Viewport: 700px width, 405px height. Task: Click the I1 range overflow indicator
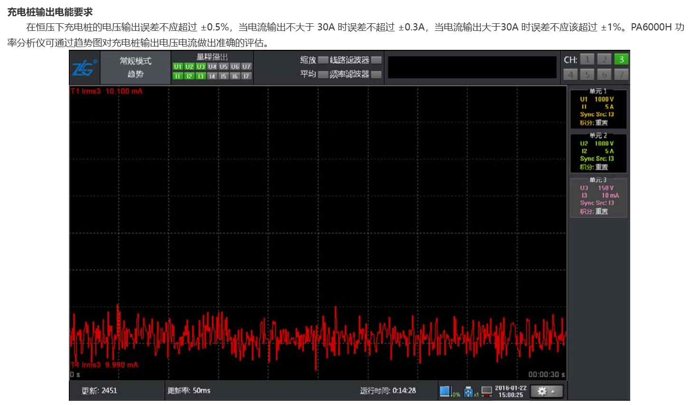(x=178, y=76)
